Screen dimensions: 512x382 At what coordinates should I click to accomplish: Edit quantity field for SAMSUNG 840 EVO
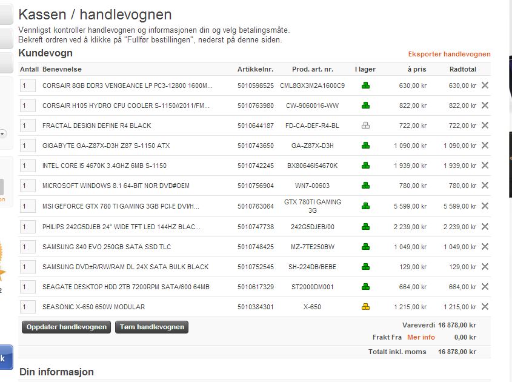click(x=28, y=247)
